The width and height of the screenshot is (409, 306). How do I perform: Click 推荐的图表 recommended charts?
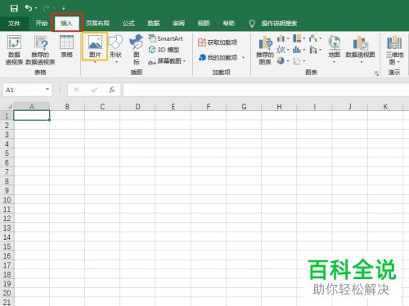265,51
